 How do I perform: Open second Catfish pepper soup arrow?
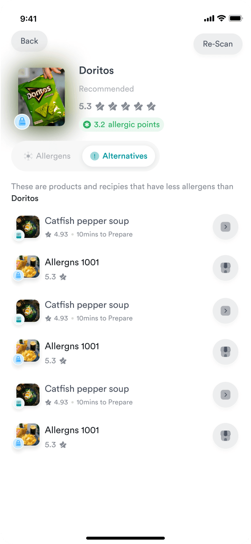(226, 311)
